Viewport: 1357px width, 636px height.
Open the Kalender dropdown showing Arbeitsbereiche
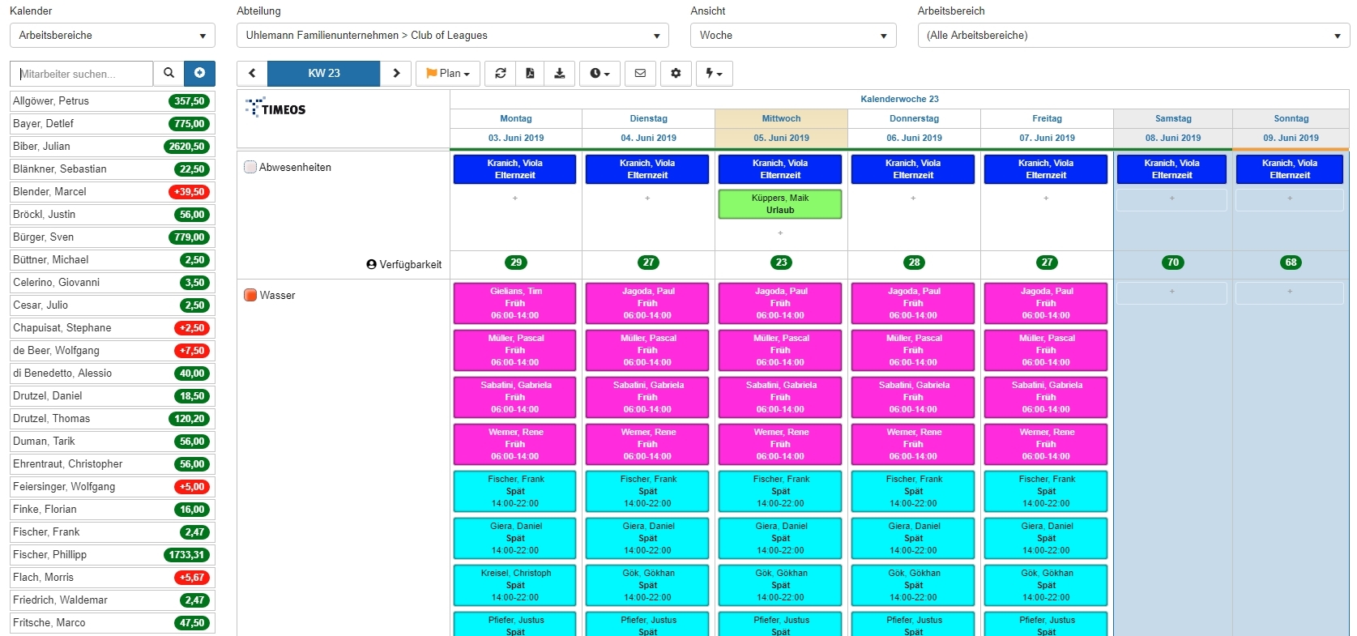(x=113, y=36)
